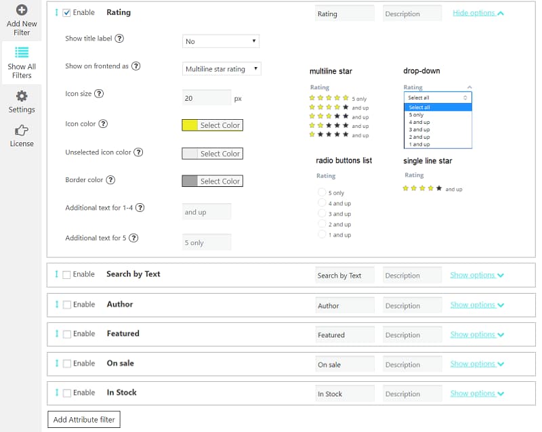
Task: Click the Search by Text title field
Action: pyautogui.click(x=345, y=275)
